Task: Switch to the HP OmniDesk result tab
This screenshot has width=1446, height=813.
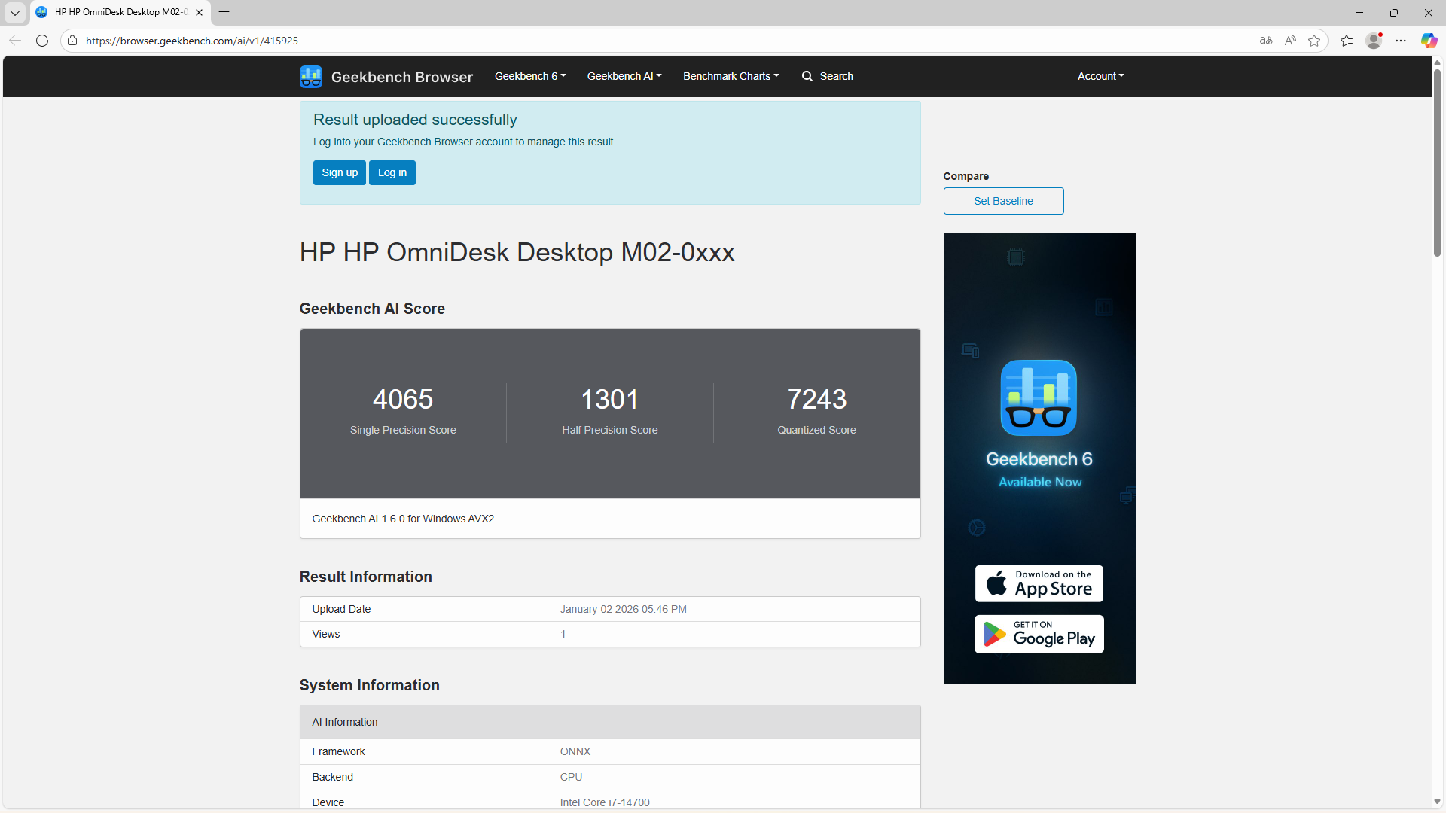Action: (113, 12)
